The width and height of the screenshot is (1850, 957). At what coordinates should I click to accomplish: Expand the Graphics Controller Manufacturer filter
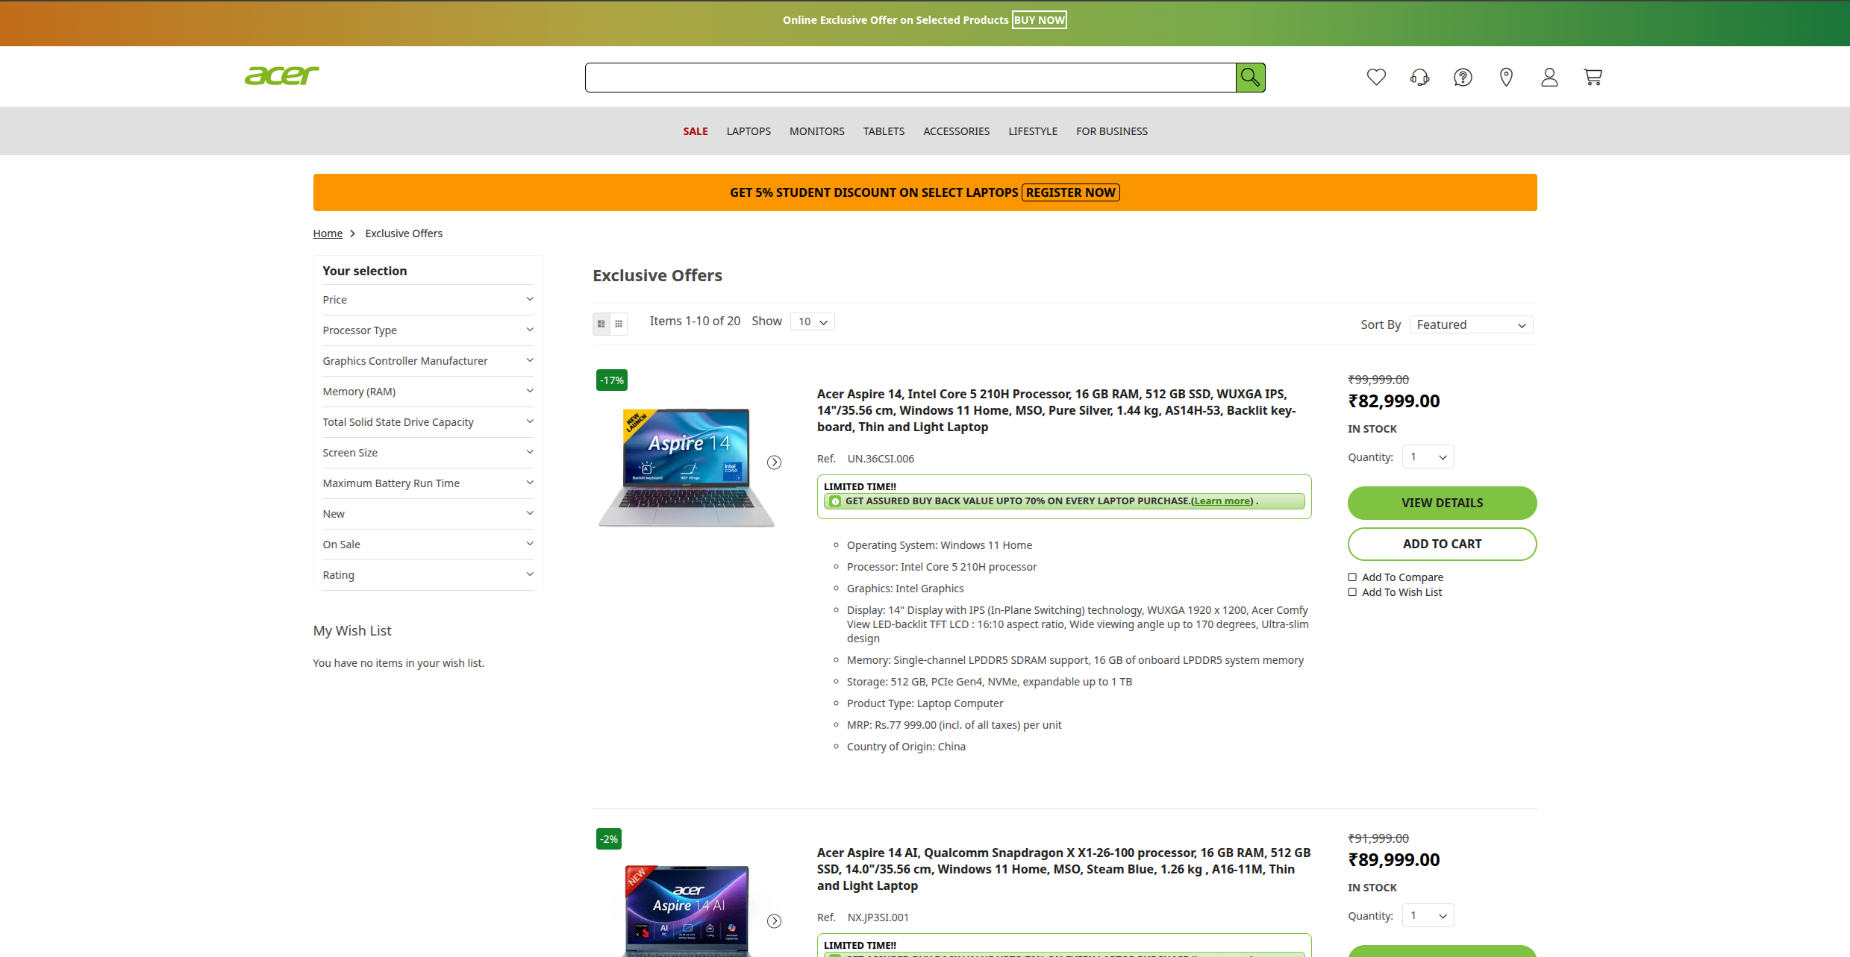point(428,361)
